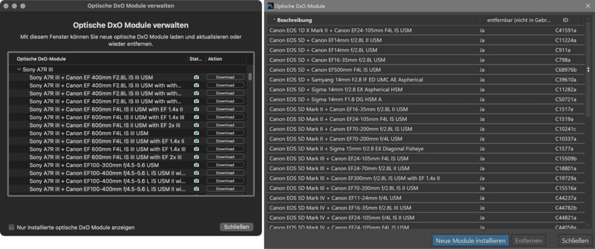Select row 'Canon EOS 5D Mark II + Sigma 15mm f/2.8 EX Diagonal Fisheye'
Screen dimensions: 595x249
(426, 149)
